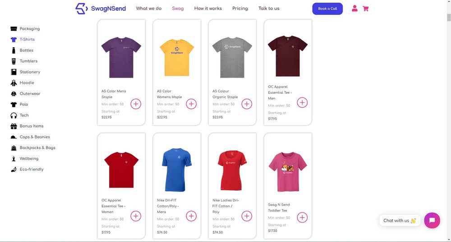Select the Eco-friendly category link

pyautogui.click(x=32, y=169)
